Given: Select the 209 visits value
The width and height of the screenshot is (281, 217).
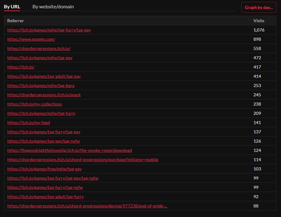Looking at the screenshot, I should (x=257, y=114).
